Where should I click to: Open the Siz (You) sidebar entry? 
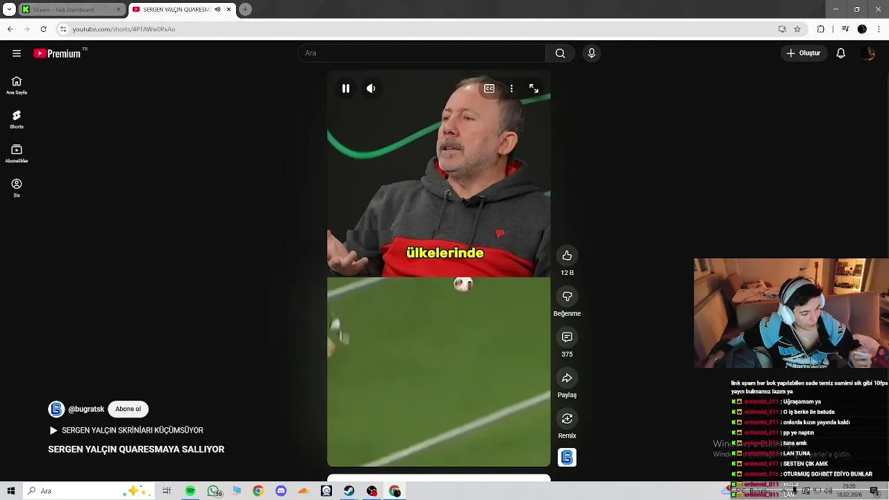[17, 187]
